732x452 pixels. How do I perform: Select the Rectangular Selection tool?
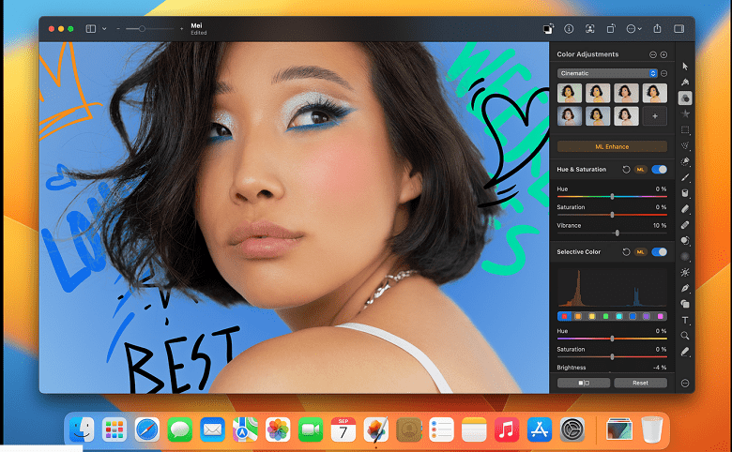[685, 129]
